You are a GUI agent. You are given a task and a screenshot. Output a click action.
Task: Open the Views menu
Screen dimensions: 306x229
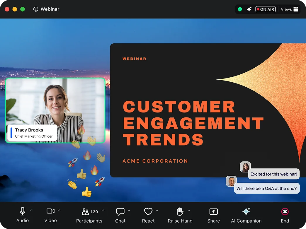tap(286, 9)
